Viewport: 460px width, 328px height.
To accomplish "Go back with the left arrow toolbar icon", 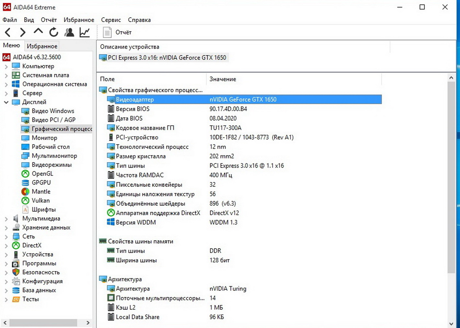I will point(8,32).
